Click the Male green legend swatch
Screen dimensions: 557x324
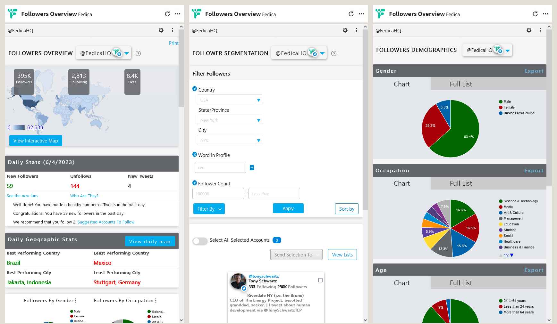(501, 102)
